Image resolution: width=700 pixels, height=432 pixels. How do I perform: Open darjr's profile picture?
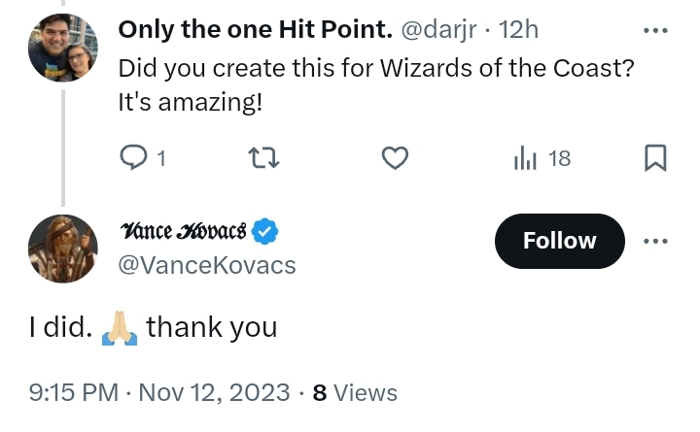63,48
